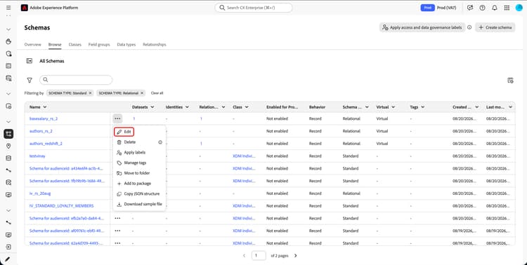
Task: Click the page number input box
Action: (259, 256)
